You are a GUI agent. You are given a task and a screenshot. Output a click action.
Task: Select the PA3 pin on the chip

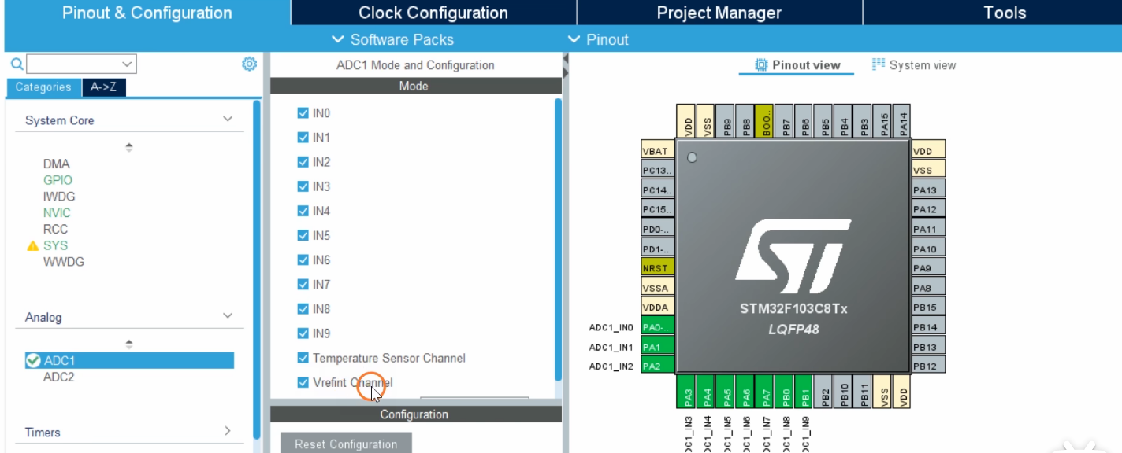(x=689, y=391)
